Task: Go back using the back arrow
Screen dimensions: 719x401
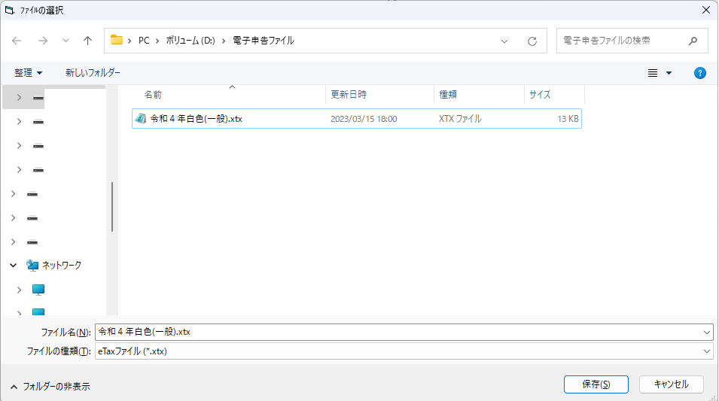Action: (x=17, y=41)
